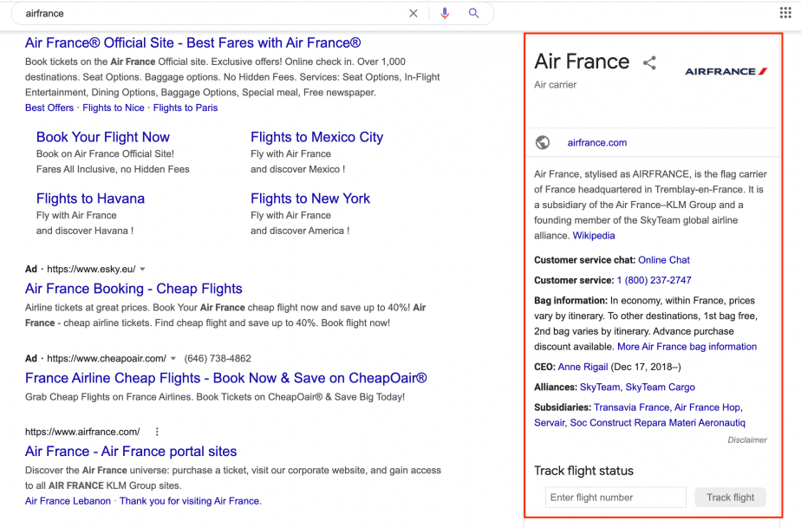Click the Air France panel title
The height and width of the screenshot is (528, 801).
tap(582, 62)
